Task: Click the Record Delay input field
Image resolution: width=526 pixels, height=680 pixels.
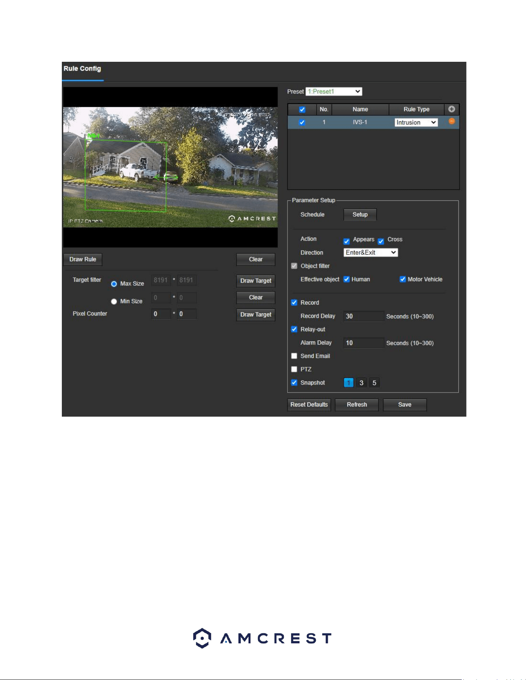Action: tap(364, 316)
